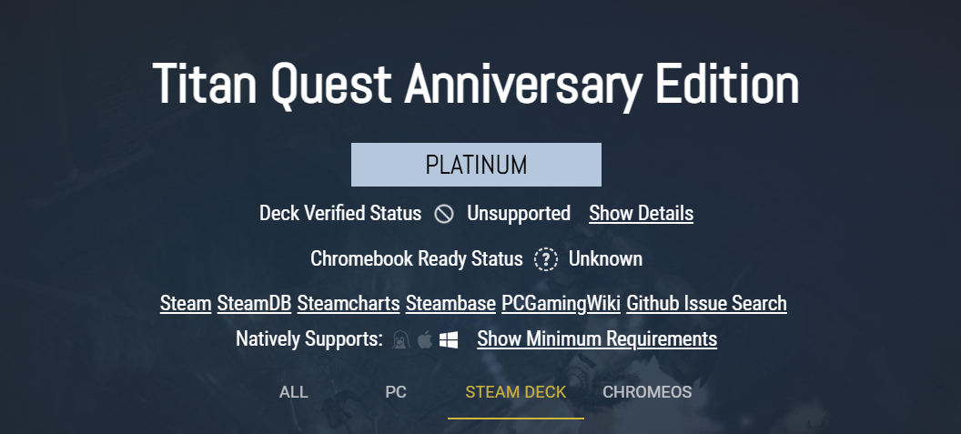Switch to the ALL tab
This screenshot has width=961, height=434.
point(294,392)
